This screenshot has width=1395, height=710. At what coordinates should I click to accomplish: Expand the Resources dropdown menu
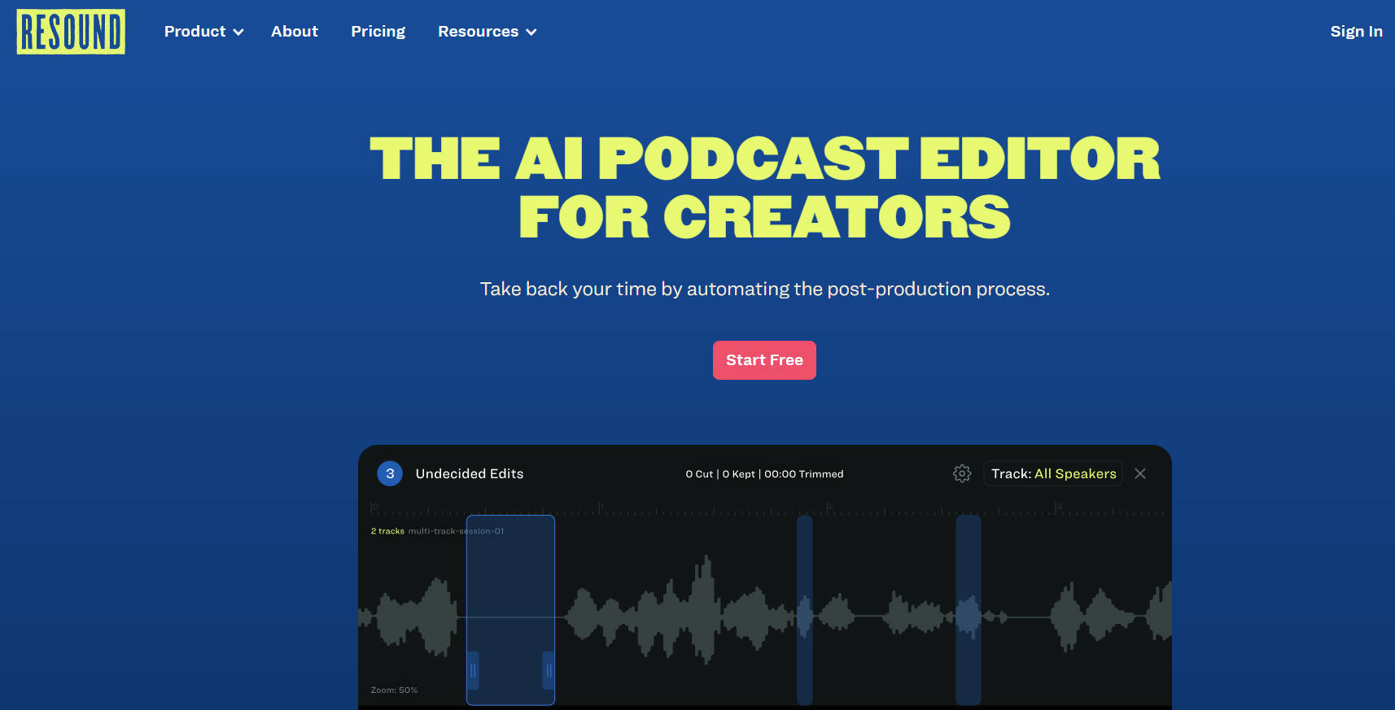click(x=487, y=32)
